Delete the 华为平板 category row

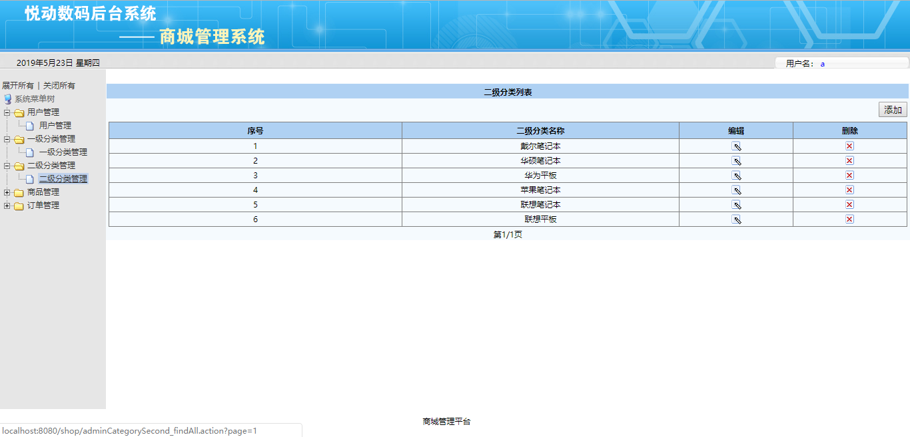click(x=849, y=176)
